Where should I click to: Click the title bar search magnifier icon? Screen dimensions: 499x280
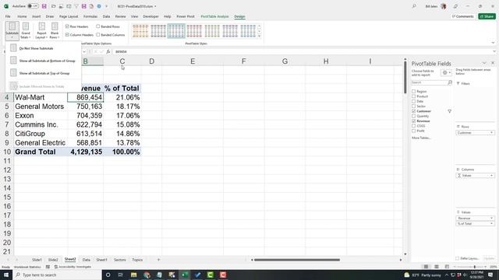click(x=414, y=6)
